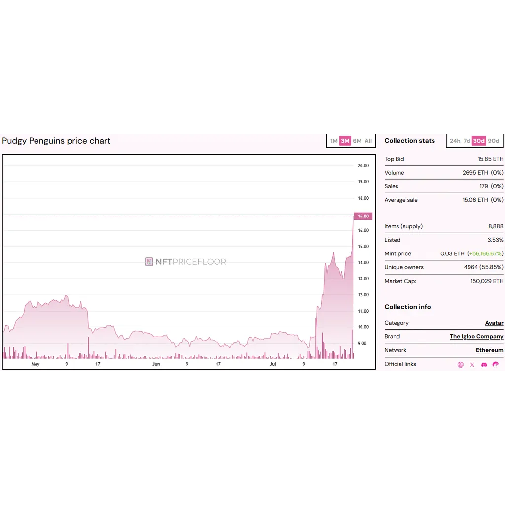This screenshot has height=505, width=505.
Task: Open the Ethereum network link
Action: 490,350
